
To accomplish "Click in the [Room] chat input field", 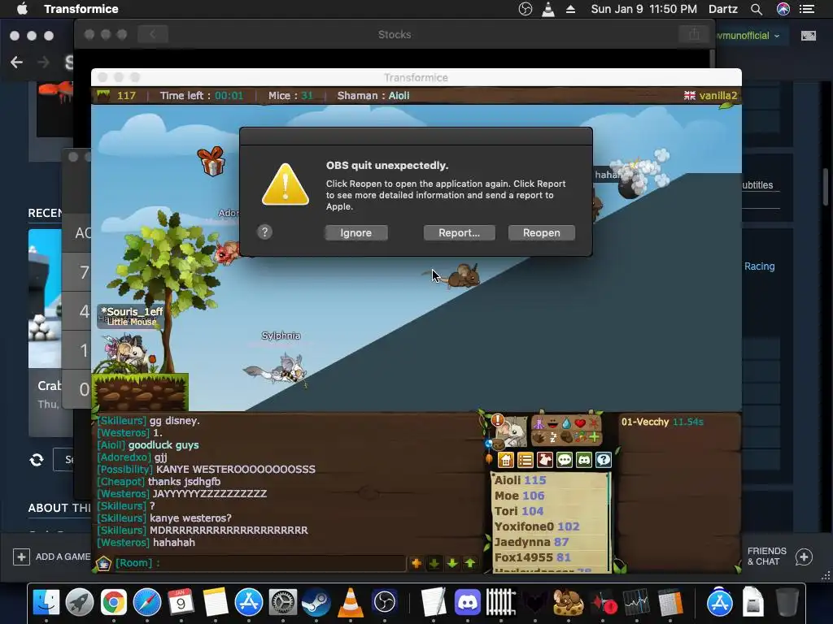I will click(x=260, y=563).
